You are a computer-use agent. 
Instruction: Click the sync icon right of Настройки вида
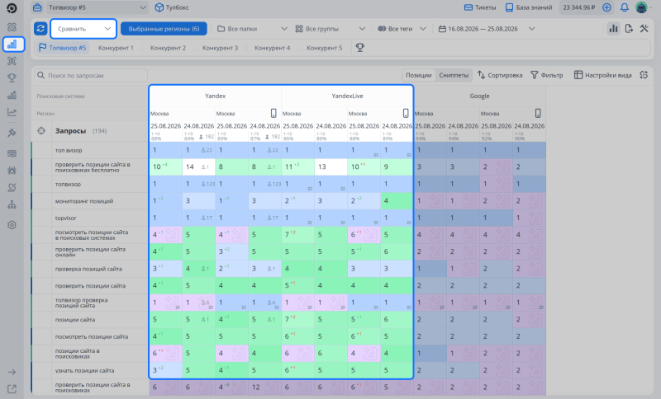coord(644,75)
